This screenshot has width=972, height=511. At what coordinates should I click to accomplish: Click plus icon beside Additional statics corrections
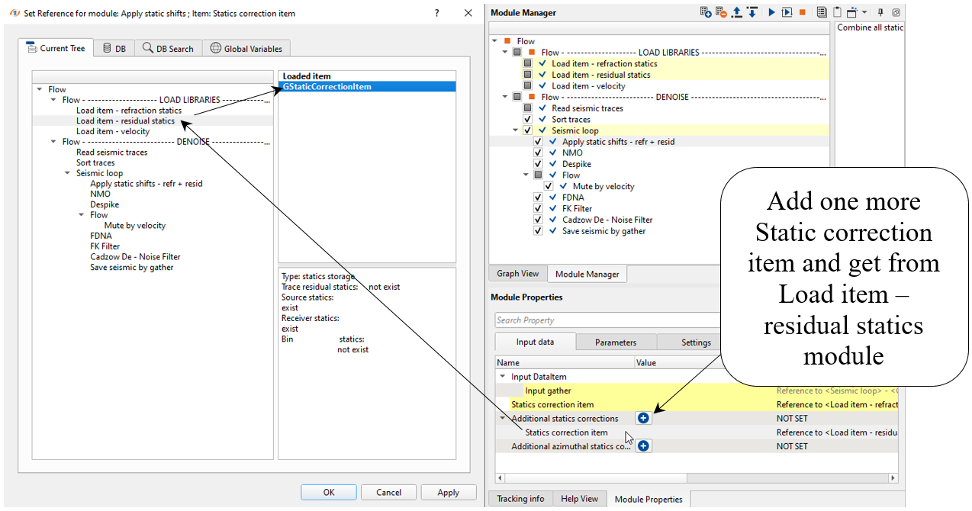pos(643,418)
